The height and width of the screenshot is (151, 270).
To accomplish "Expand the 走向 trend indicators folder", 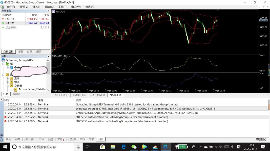I will point(8,79).
